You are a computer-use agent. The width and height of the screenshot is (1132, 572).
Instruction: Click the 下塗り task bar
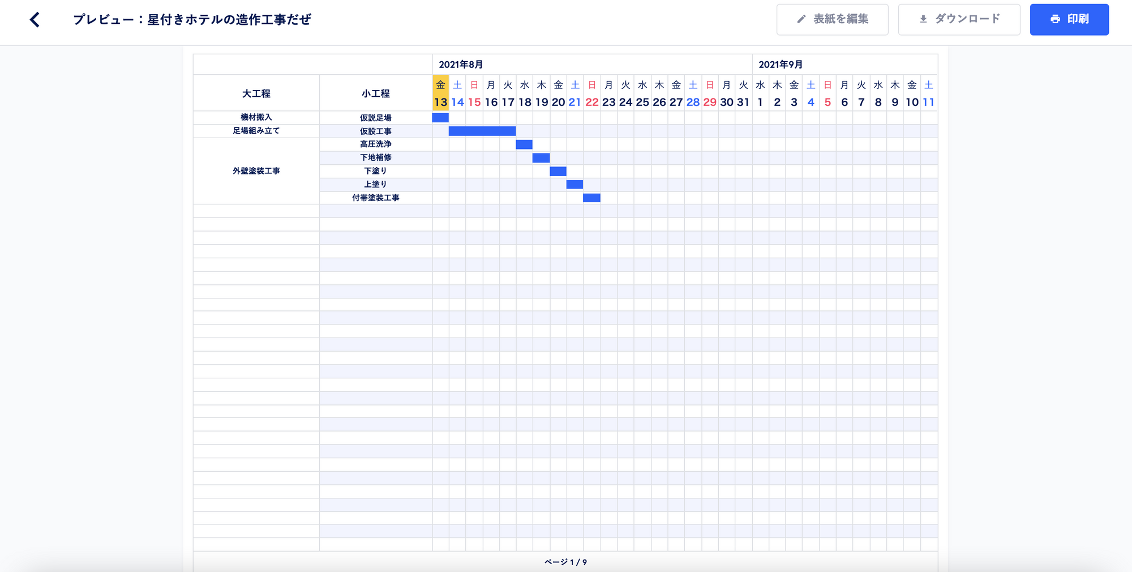(x=558, y=171)
